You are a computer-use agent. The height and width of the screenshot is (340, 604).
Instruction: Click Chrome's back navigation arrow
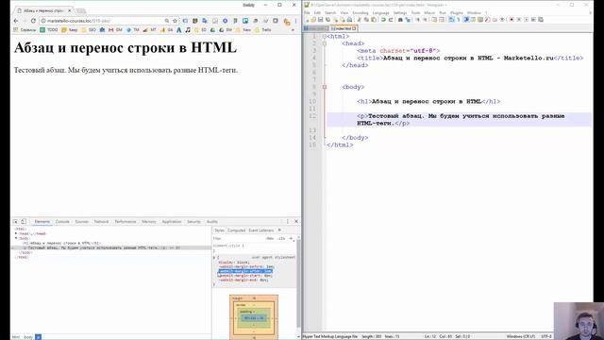(x=16, y=21)
